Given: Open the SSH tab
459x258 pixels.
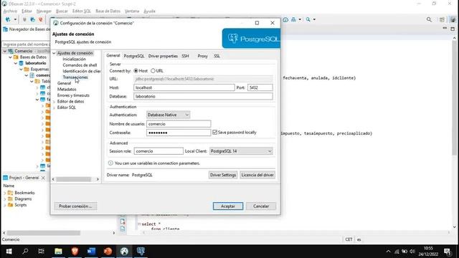Looking at the screenshot, I should pos(185,56).
